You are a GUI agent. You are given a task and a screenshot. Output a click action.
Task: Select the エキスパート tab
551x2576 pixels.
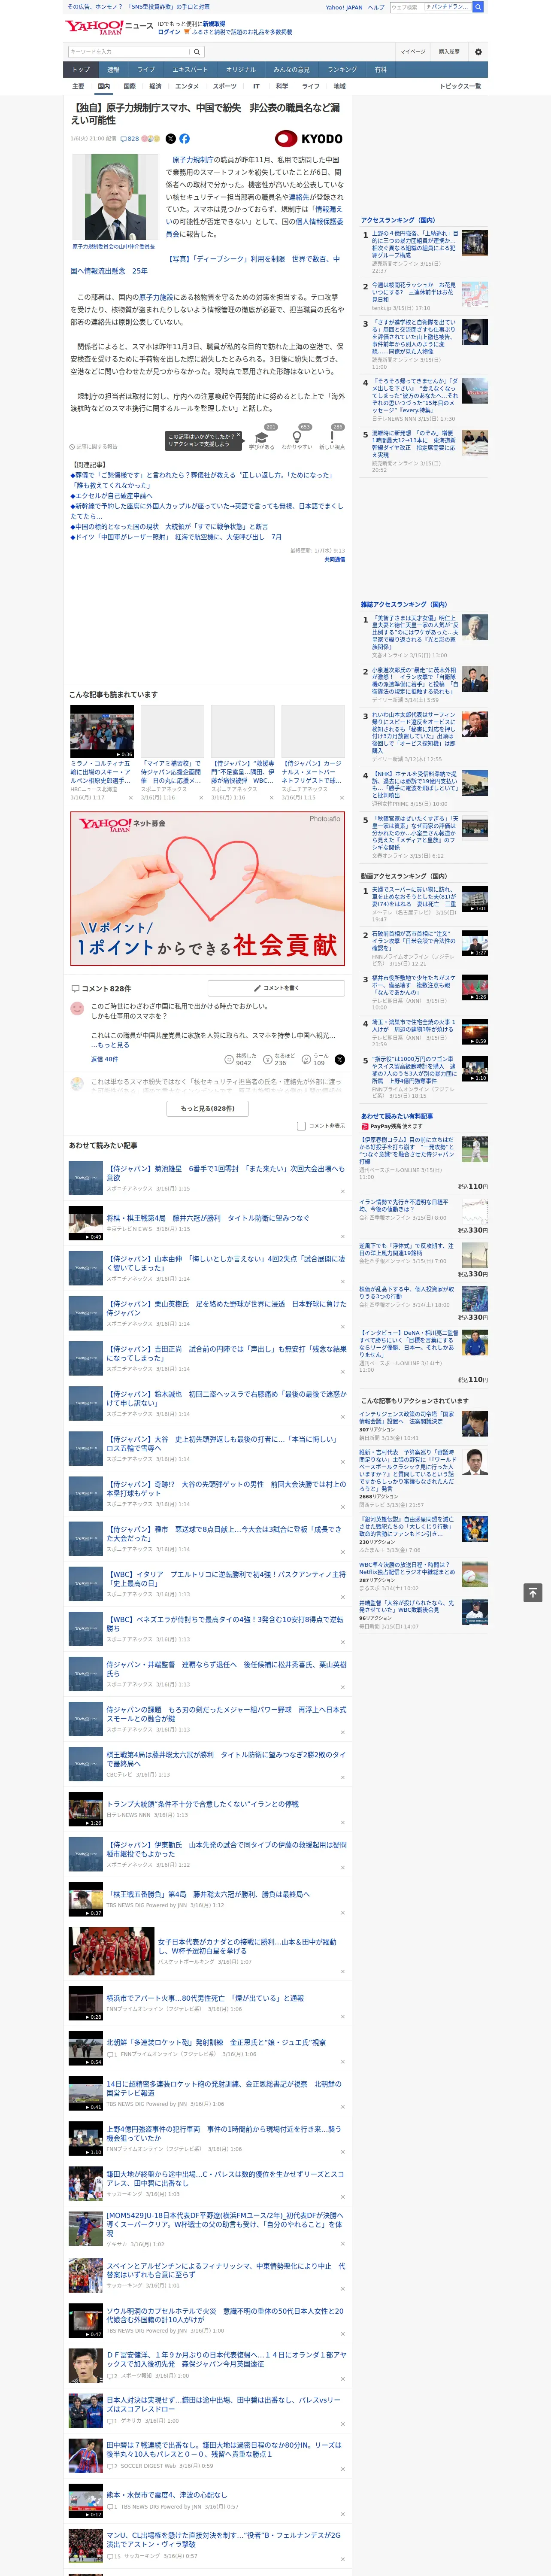[190, 70]
